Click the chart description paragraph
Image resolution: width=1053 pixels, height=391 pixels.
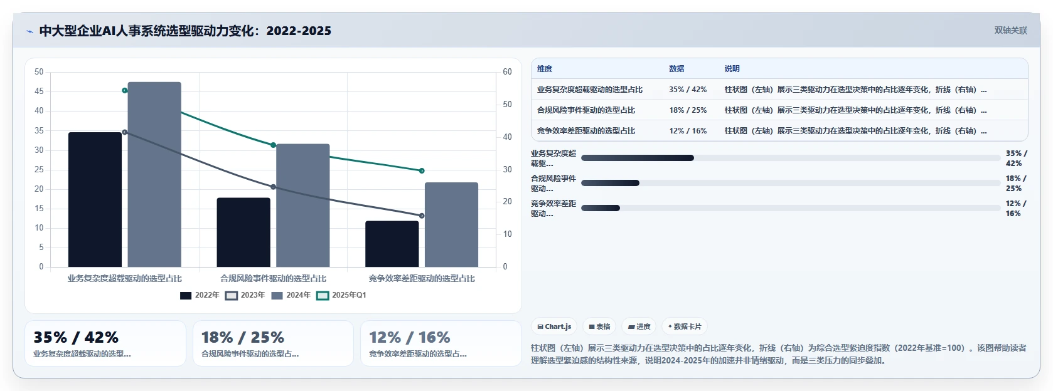click(779, 354)
